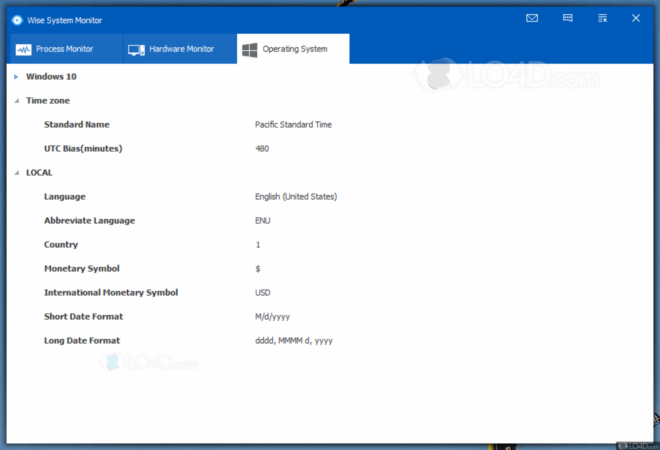Click the Windows logo icon on tab

pyautogui.click(x=250, y=49)
